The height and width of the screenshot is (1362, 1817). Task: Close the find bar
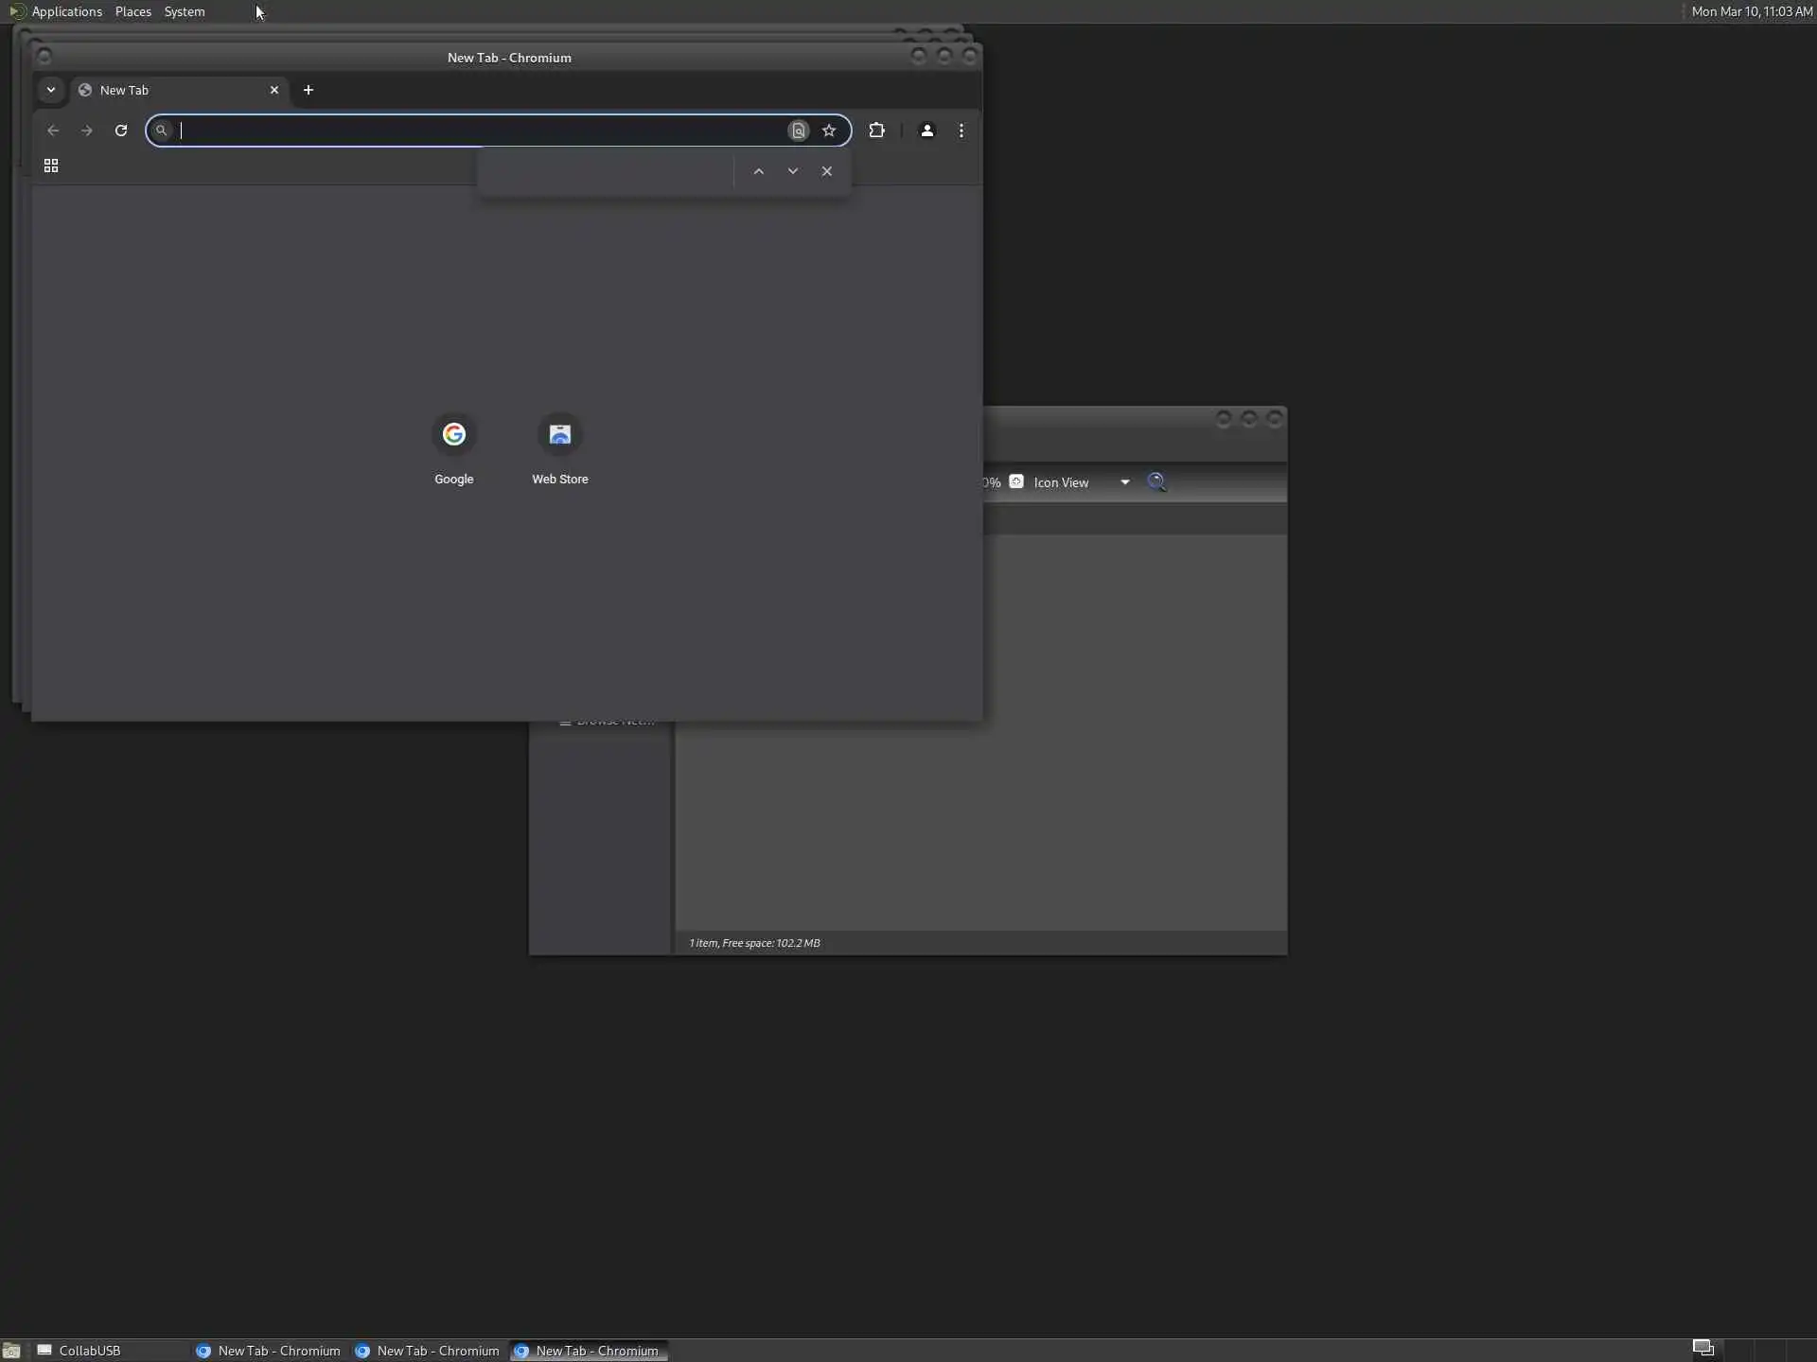click(826, 171)
